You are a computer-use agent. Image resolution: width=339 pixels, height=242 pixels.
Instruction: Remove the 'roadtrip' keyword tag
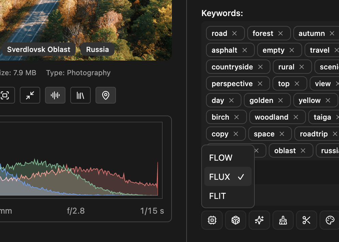tap(335, 134)
